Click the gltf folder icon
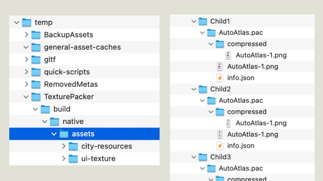 [x=36, y=60]
